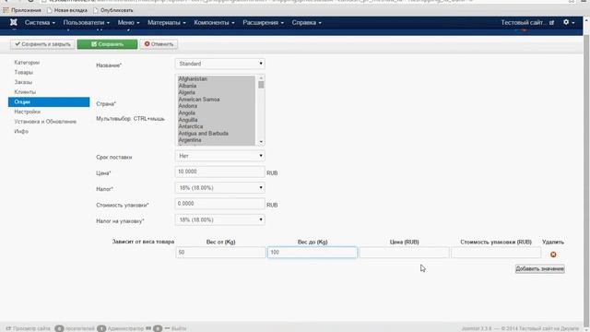The width and height of the screenshot is (590, 332).
Task: Open Новая вкладка bookmark
Action: [x=67, y=10]
